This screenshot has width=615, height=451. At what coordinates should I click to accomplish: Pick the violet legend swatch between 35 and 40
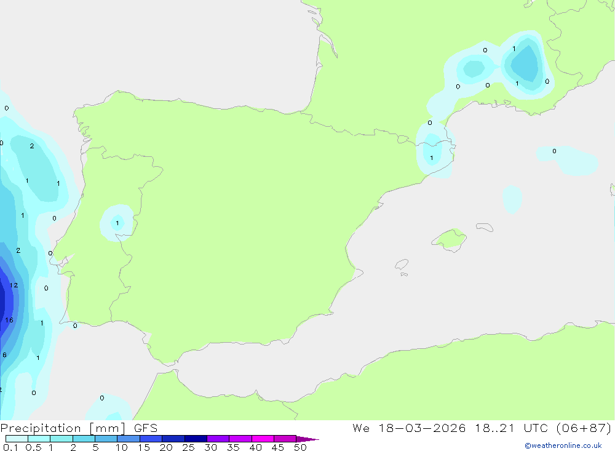(240, 439)
